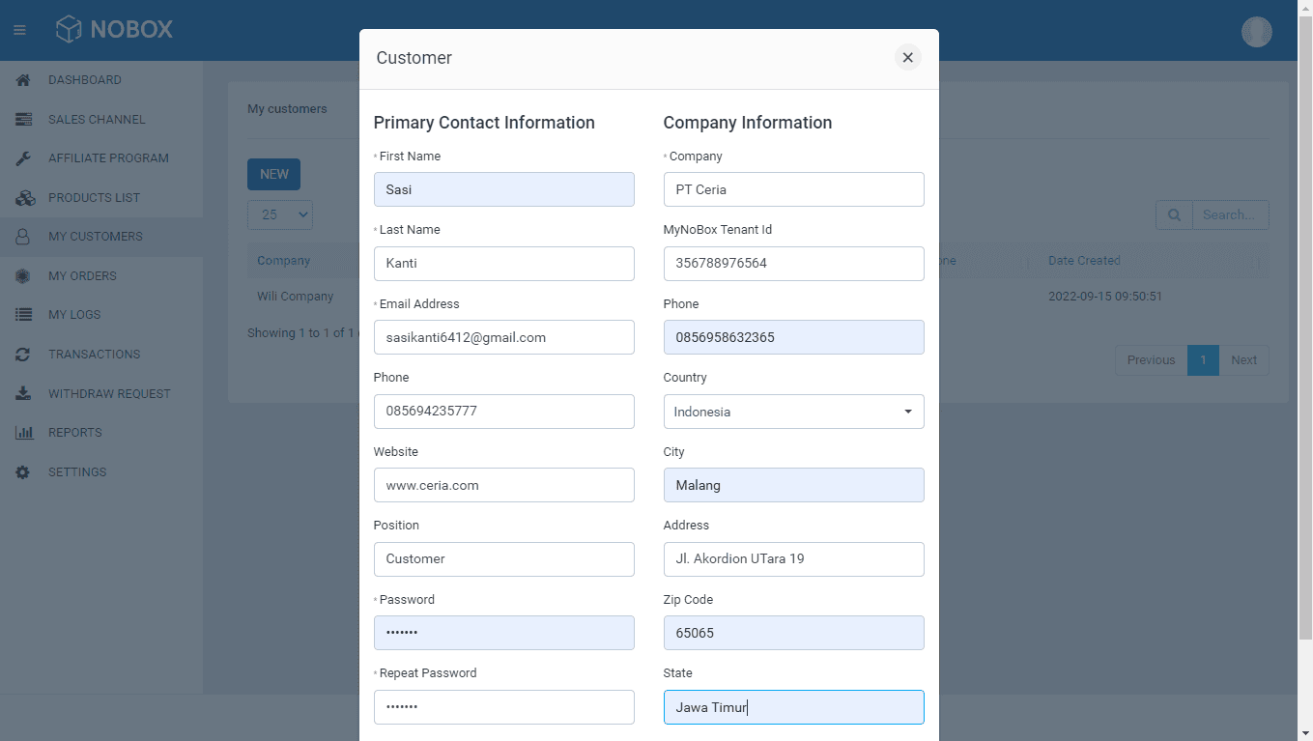1313x741 pixels.
Task: Open the page size dropdown showing 25
Action: click(279, 214)
